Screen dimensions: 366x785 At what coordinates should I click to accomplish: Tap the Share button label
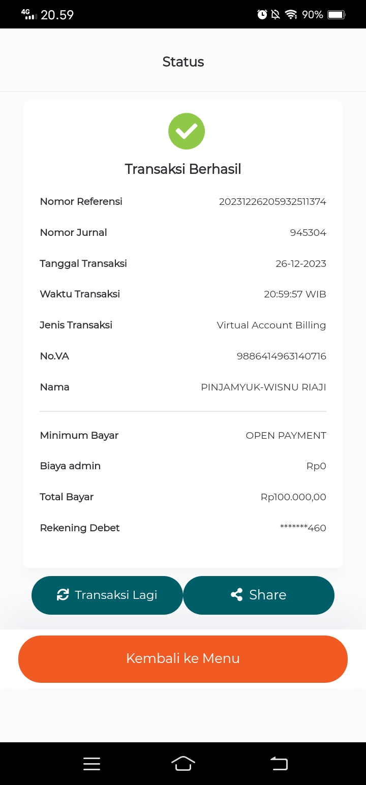point(268,595)
